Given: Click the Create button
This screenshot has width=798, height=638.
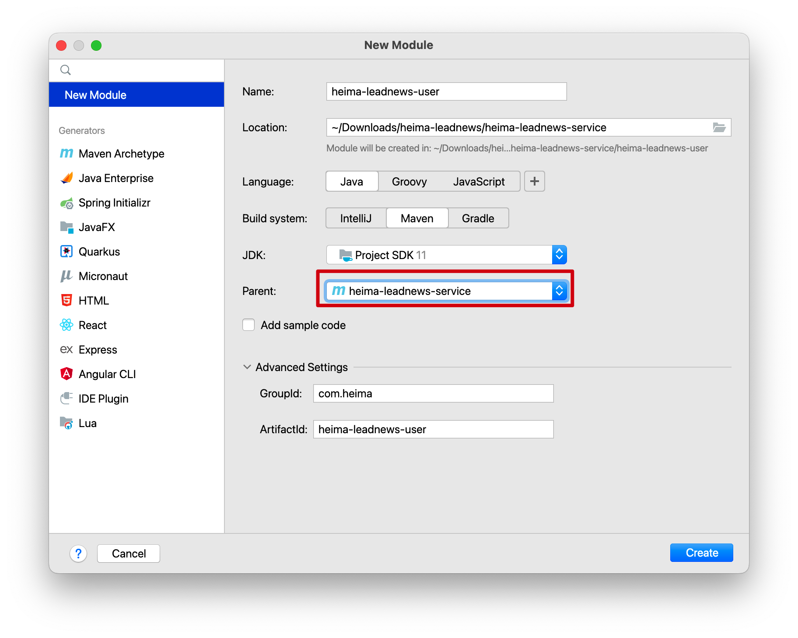Looking at the screenshot, I should click(x=701, y=553).
